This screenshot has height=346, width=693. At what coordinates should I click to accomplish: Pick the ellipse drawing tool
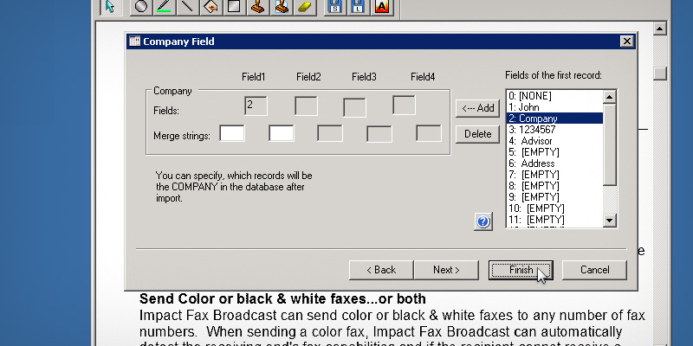(x=141, y=7)
